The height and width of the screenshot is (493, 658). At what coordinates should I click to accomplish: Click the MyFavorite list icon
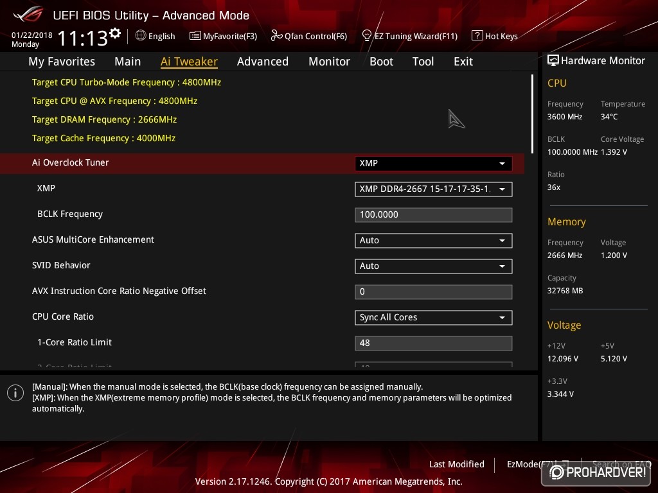195,36
